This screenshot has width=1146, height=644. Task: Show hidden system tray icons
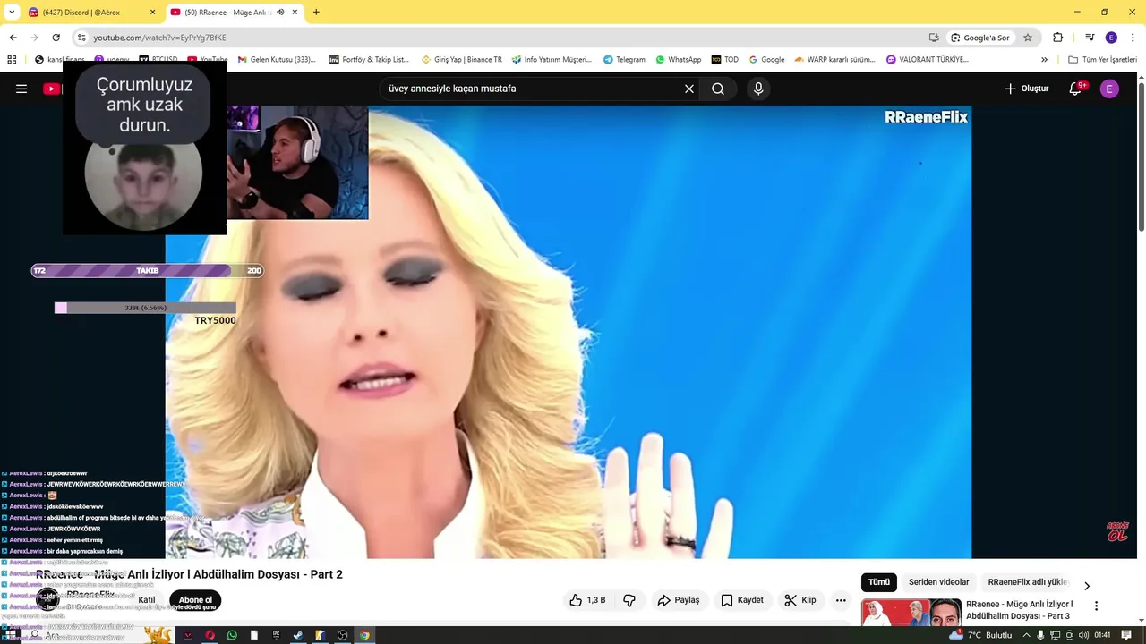tap(1026, 635)
